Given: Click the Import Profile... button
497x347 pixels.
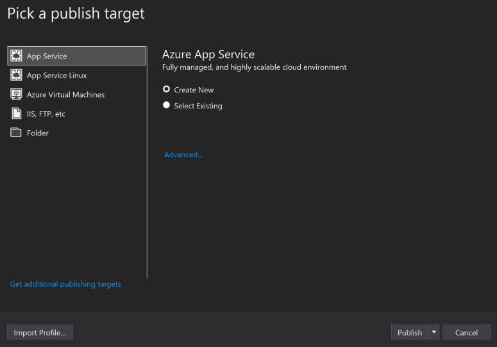Looking at the screenshot, I should (x=40, y=332).
